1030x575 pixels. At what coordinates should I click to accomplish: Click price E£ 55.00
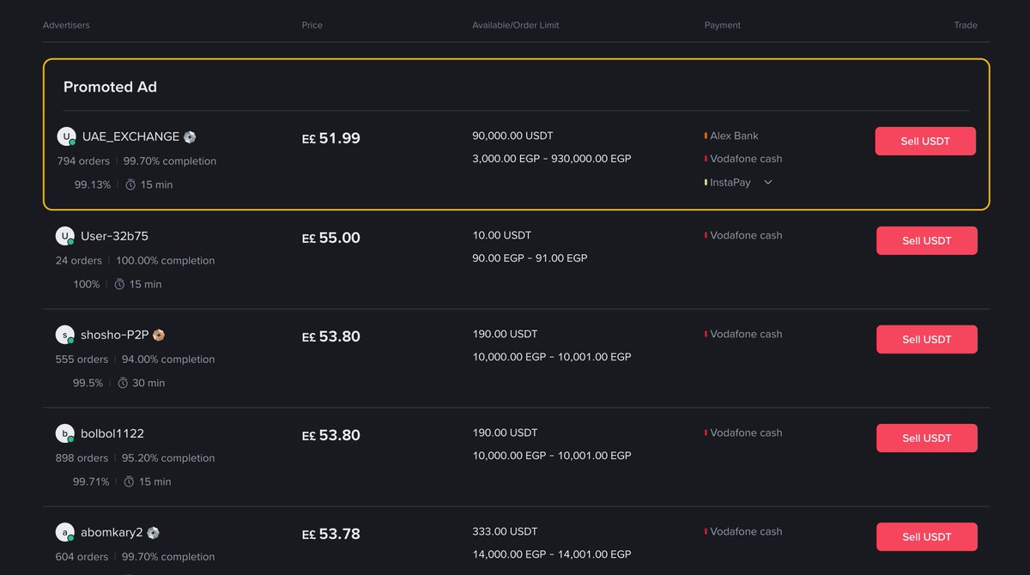coord(331,238)
